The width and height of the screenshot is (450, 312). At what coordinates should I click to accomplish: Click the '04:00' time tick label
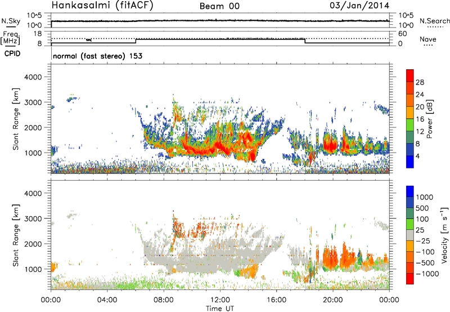107,300
